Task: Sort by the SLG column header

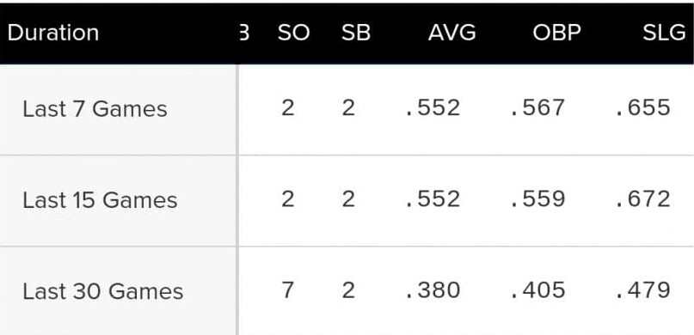Action: point(664,33)
